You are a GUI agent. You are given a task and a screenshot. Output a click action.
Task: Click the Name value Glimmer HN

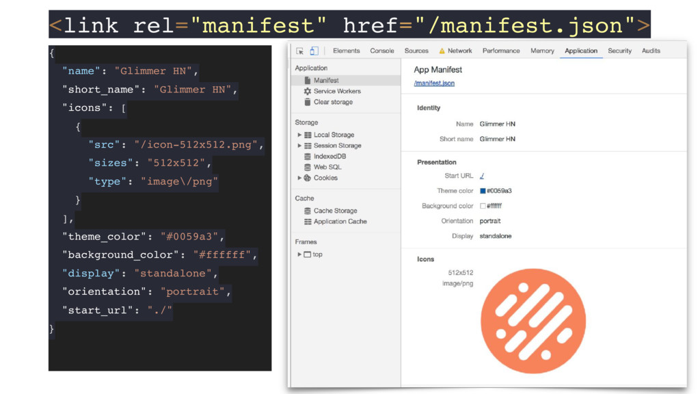(x=498, y=124)
